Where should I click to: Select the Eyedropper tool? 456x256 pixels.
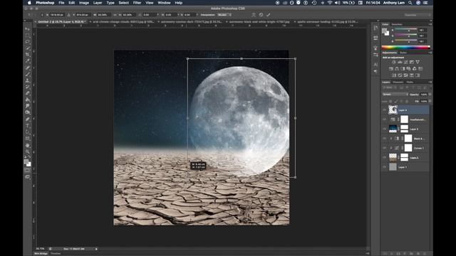(27, 60)
